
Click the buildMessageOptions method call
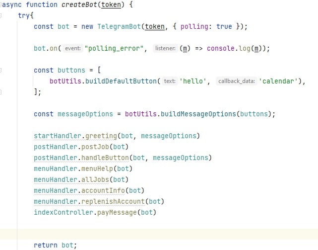[198, 114]
